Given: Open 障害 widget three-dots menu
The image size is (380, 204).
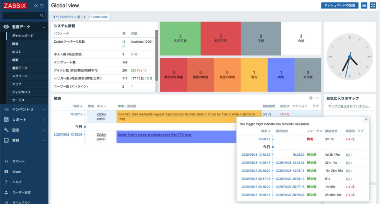Looking at the screenshot, I should click(x=318, y=98).
